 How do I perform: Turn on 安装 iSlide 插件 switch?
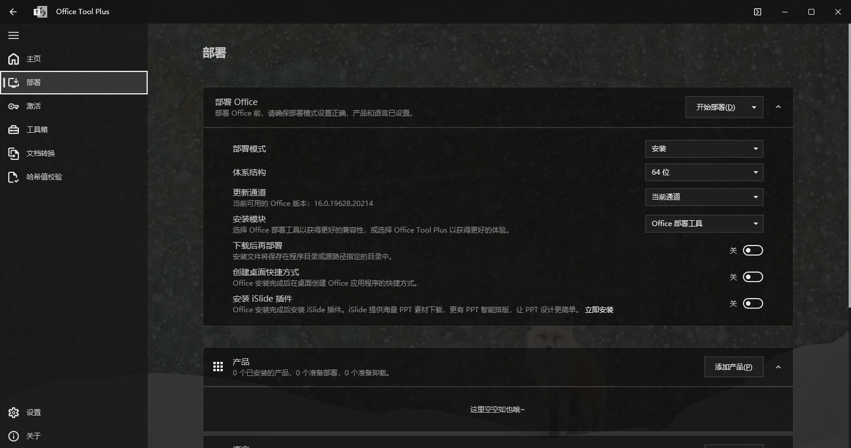coord(752,303)
